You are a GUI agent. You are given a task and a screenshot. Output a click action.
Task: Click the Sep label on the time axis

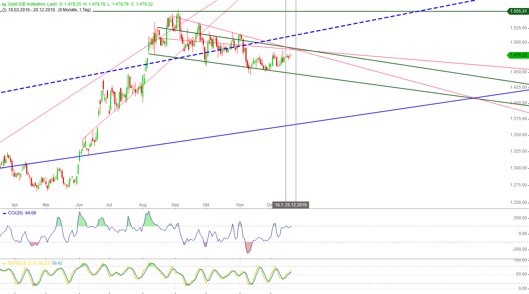(175, 205)
